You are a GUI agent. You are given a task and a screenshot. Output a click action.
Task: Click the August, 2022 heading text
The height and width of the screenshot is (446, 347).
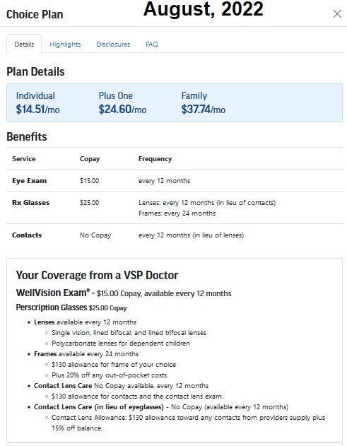click(204, 9)
